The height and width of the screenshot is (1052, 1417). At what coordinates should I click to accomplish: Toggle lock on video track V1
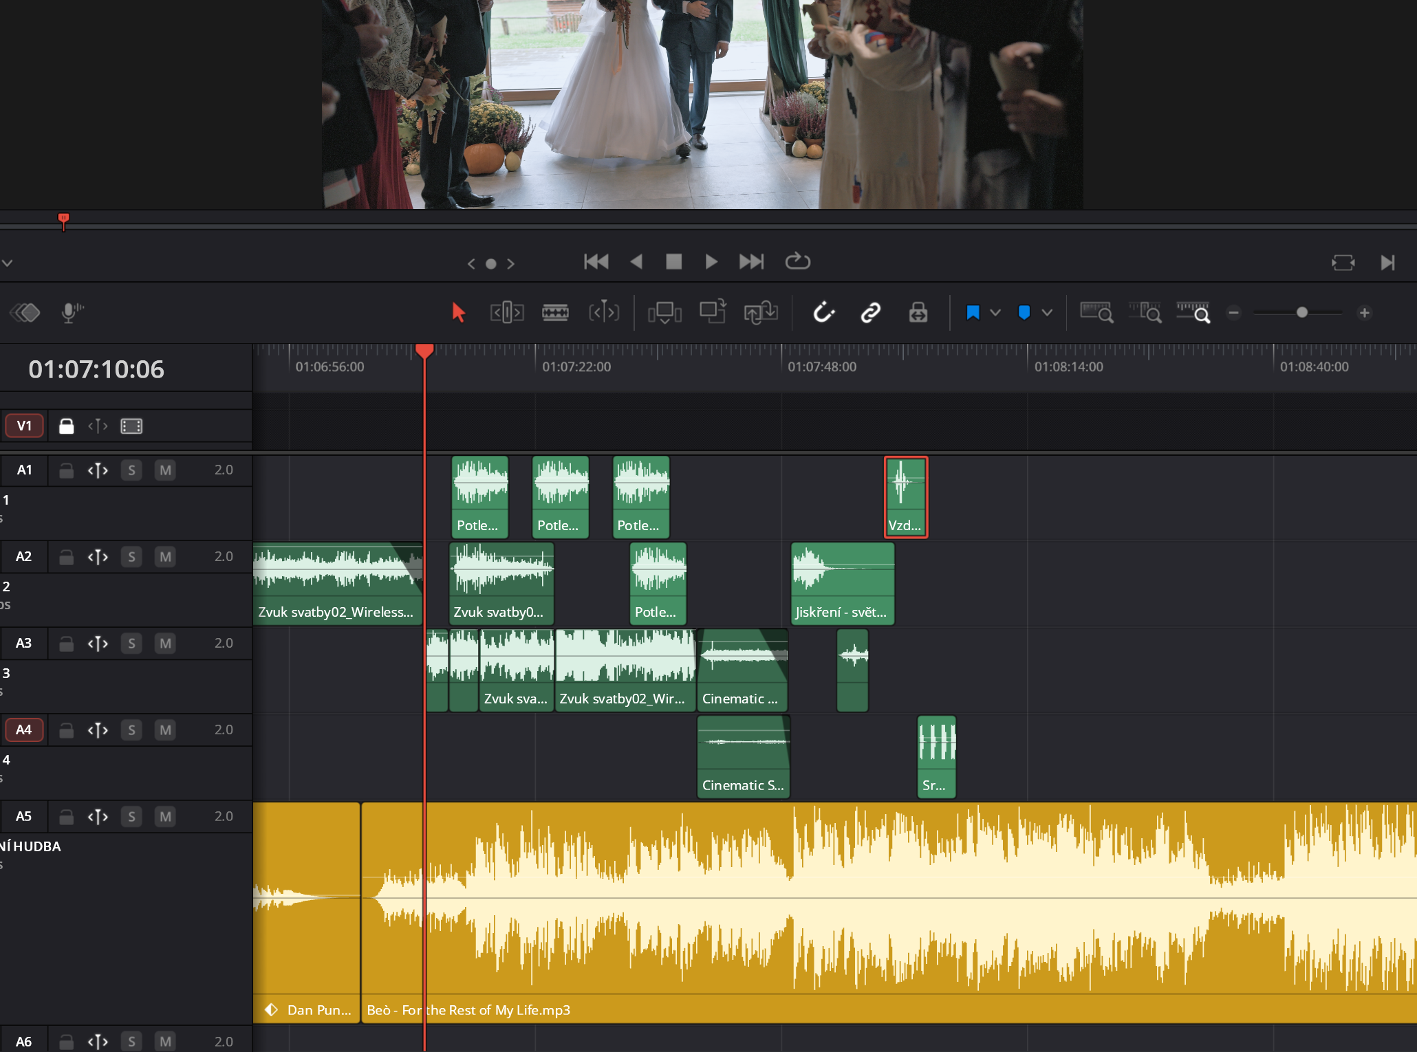66,426
